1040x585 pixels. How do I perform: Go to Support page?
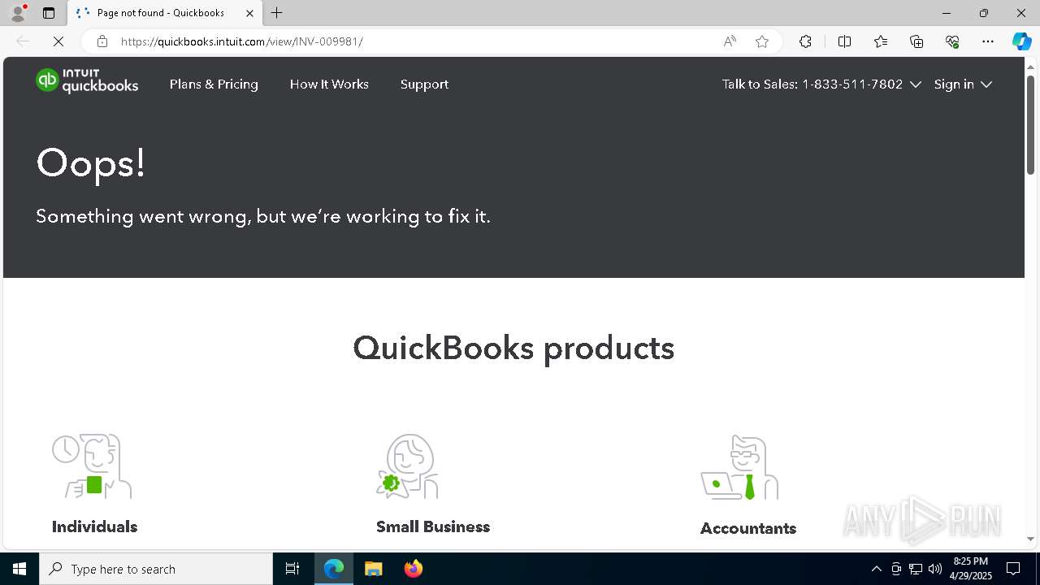pos(424,84)
